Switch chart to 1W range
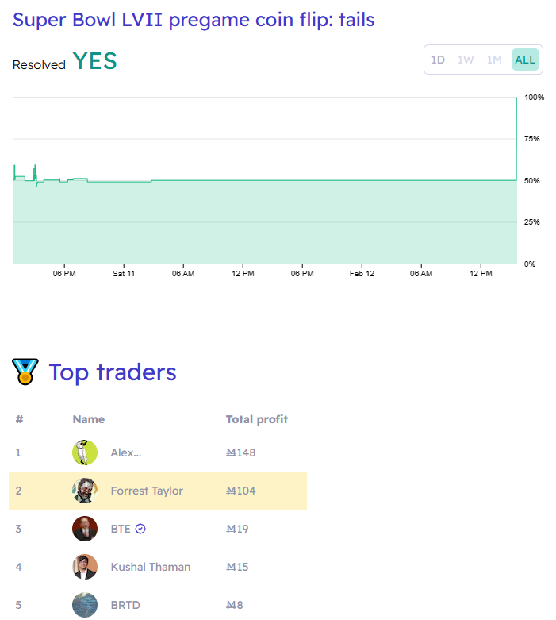 coord(466,60)
